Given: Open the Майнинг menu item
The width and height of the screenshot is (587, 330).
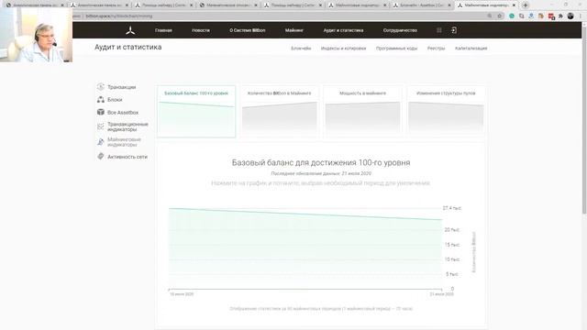Looking at the screenshot, I should point(294,30).
